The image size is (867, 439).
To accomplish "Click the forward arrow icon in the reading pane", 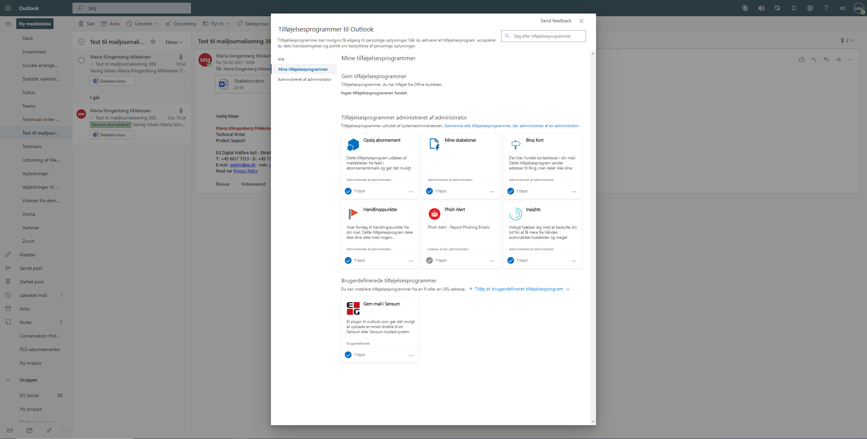I will pos(838,60).
